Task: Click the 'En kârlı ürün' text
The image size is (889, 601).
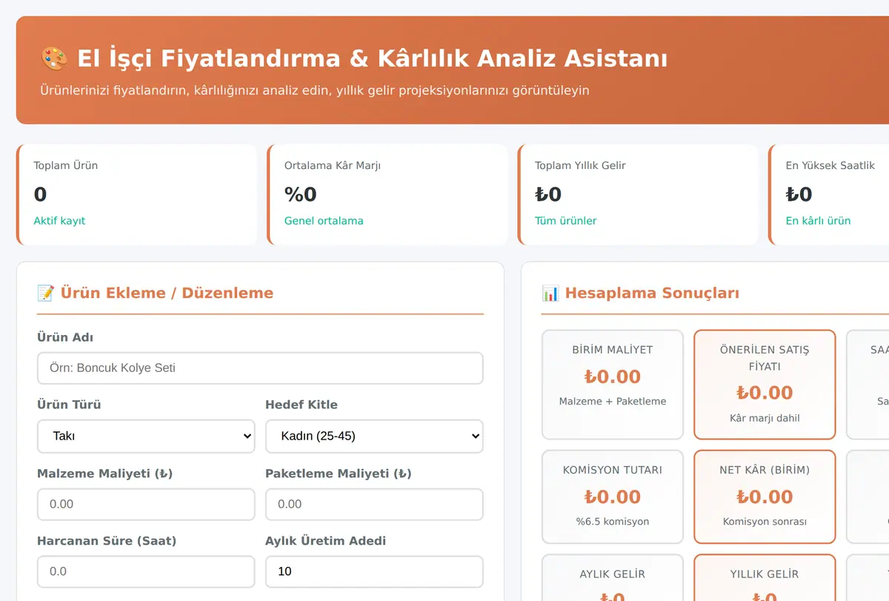Action: click(818, 221)
